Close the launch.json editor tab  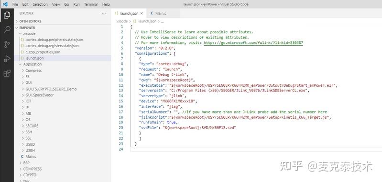pyautogui.click(x=142, y=13)
